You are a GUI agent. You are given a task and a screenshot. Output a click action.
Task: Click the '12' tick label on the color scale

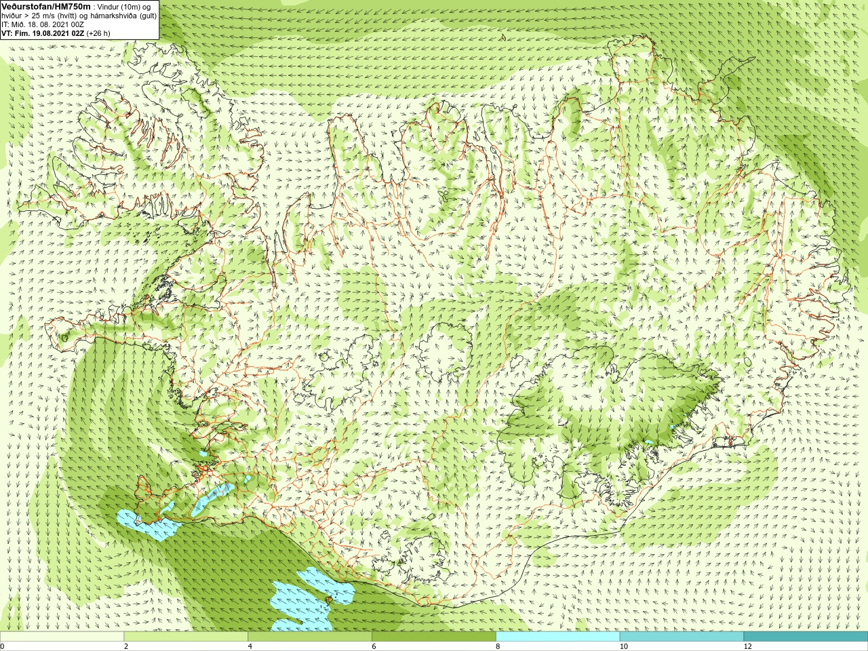click(748, 646)
